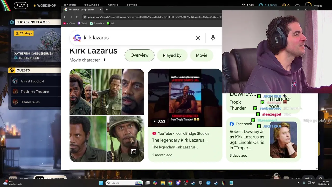This screenshot has width=332, height=187.
Task: Open the Kick bookmark
Action: point(111,23)
